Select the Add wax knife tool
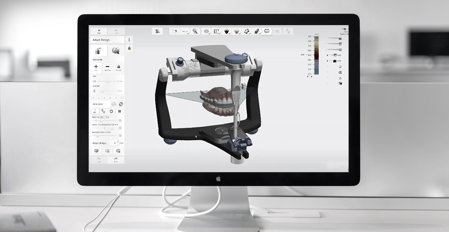This screenshot has height=232, width=449. tap(96, 68)
